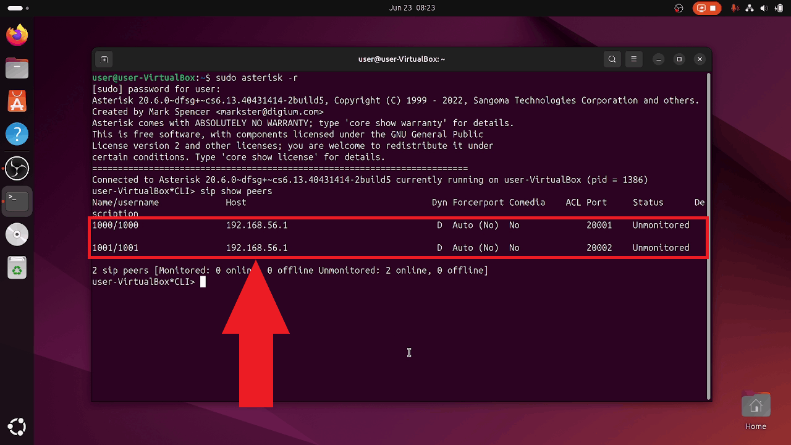Image resolution: width=791 pixels, height=445 pixels.
Task: Click port value 20002
Action: pyautogui.click(x=599, y=248)
